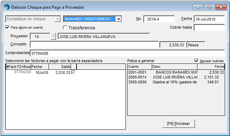230x136 pixels.
Task: Click the supplier lookup question mark button
Action: tap(53, 36)
